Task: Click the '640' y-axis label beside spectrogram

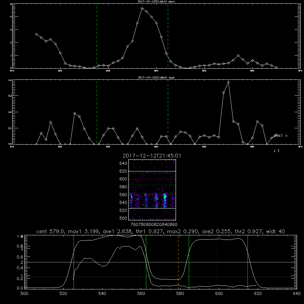Action: click(123, 164)
